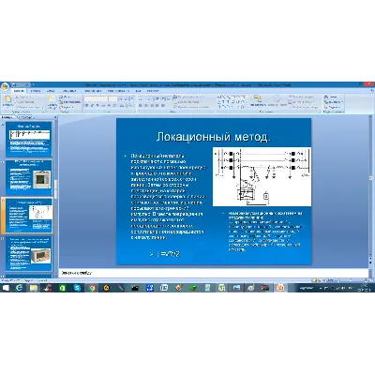Open the font name combo box
Image resolution: width=375 pixels, height=375 pixels.
96,98
